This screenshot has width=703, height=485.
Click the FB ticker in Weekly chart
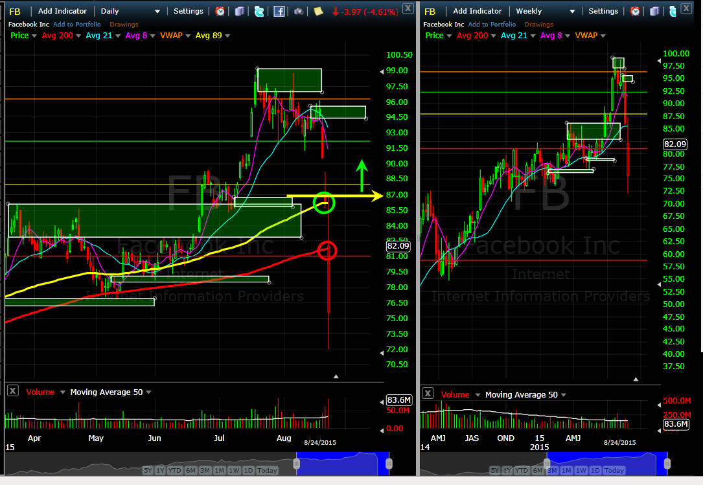pos(430,12)
